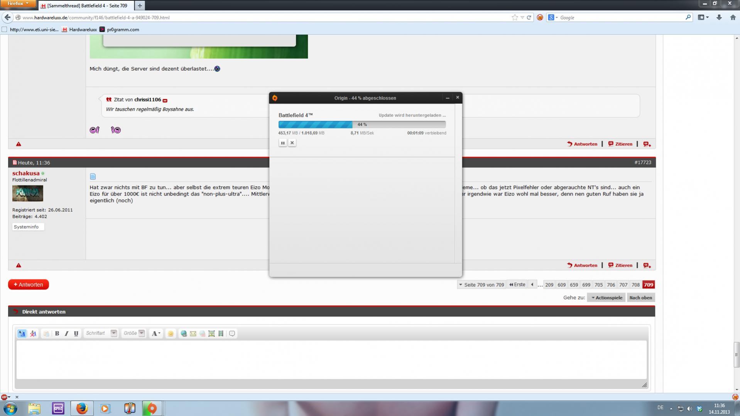Click Zitieren on schakusa's post
This screenshot has width=740, height=416.
click(x=620, y=265)
